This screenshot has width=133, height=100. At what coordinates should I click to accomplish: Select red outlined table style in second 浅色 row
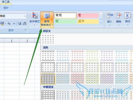[77, 67]
